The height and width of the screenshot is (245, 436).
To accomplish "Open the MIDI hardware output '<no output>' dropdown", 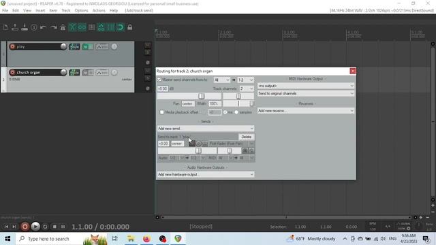I will point(306,86).
